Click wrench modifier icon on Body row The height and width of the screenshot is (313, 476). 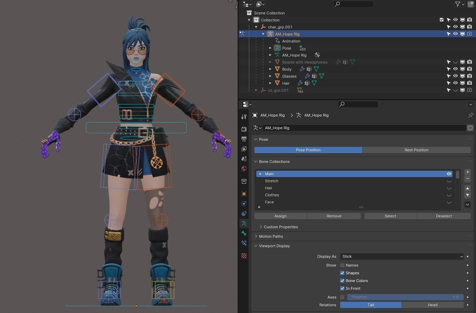302,69
